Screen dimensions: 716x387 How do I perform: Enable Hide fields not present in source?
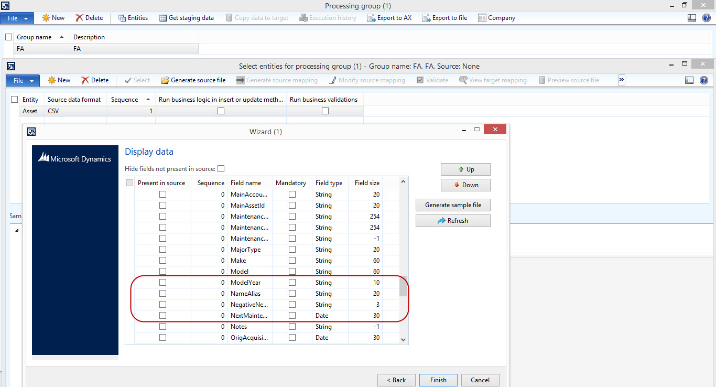pyautogui.click(x=221, y=169)
